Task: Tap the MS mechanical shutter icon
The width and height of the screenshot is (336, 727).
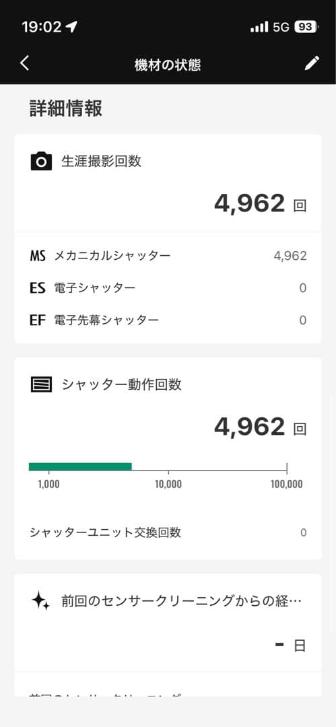Action: pyautogui.click(x=38, y=256)
